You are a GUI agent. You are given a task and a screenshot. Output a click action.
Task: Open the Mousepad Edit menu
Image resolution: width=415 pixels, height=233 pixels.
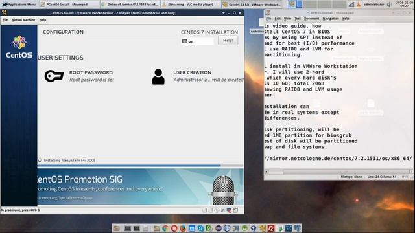click(x=278, y=19)
